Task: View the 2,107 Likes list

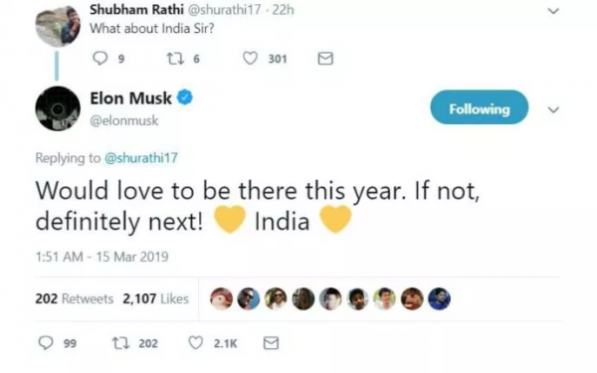Action: coord(156,298)
